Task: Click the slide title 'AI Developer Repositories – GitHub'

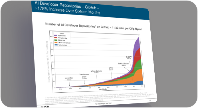Action: (x=67, y=5)
